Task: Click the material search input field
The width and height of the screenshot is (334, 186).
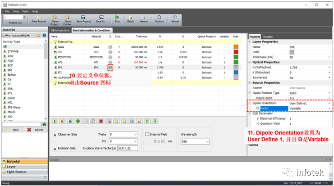Action: pyautogui.click(x=22, y=124)
